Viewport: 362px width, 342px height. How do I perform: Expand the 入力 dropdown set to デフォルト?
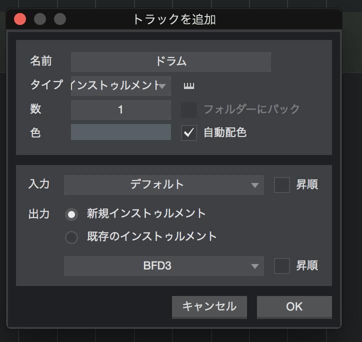coord(163,184)
